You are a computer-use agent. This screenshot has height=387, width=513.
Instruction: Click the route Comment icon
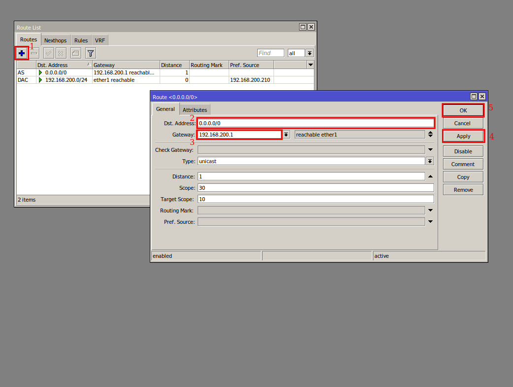pos(75,53)
